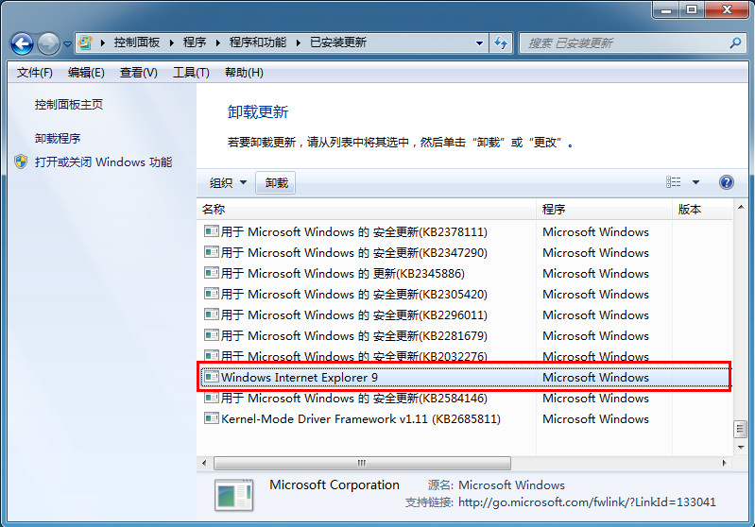Screen dimensions: 755x527
Task: Select the KB2305420 security update row
Action: [x=465, y=294]
